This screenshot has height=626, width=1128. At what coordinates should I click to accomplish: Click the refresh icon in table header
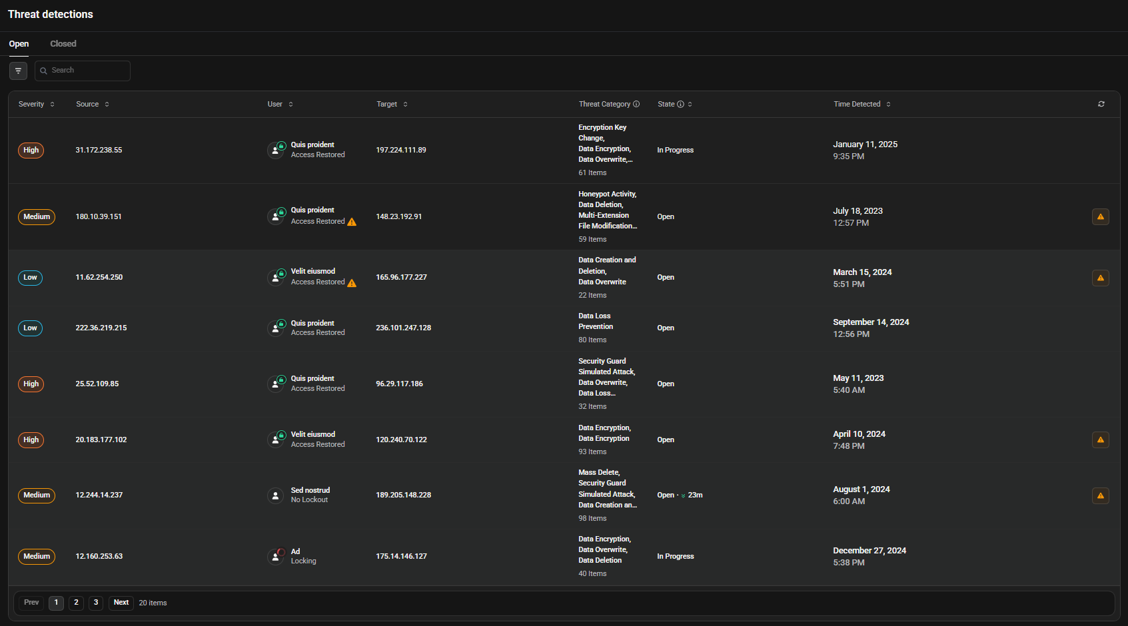pos(1101,104)
